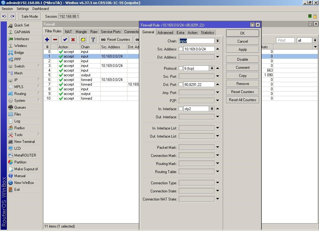Viewport: 319px width, 231px height.
Task: Toggle the Protocol invert checkbox
Action: (x=181, y=68)
